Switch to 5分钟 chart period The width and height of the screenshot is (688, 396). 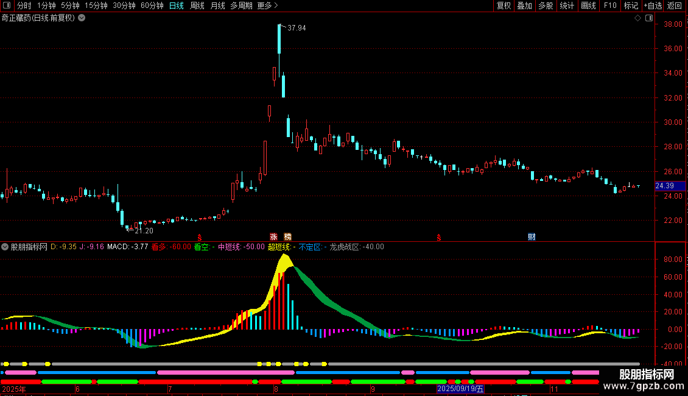[70, 5]
